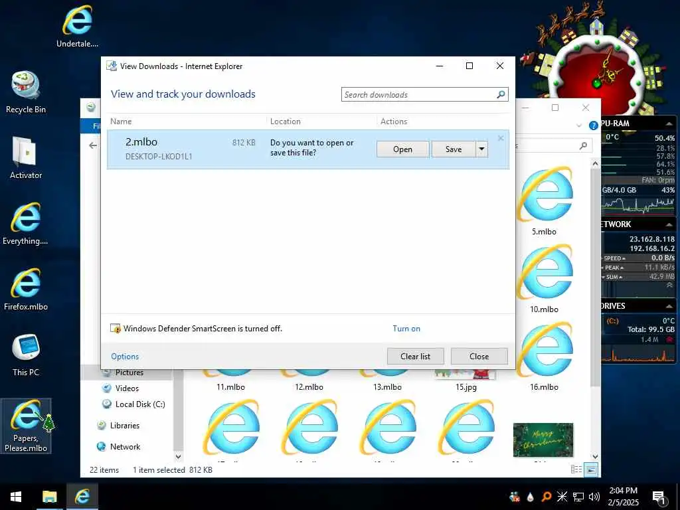This screenshot has width=680, height=510.
Task: Click Explorer's vertical scrollbar down arrow
Action: point(595,457)
